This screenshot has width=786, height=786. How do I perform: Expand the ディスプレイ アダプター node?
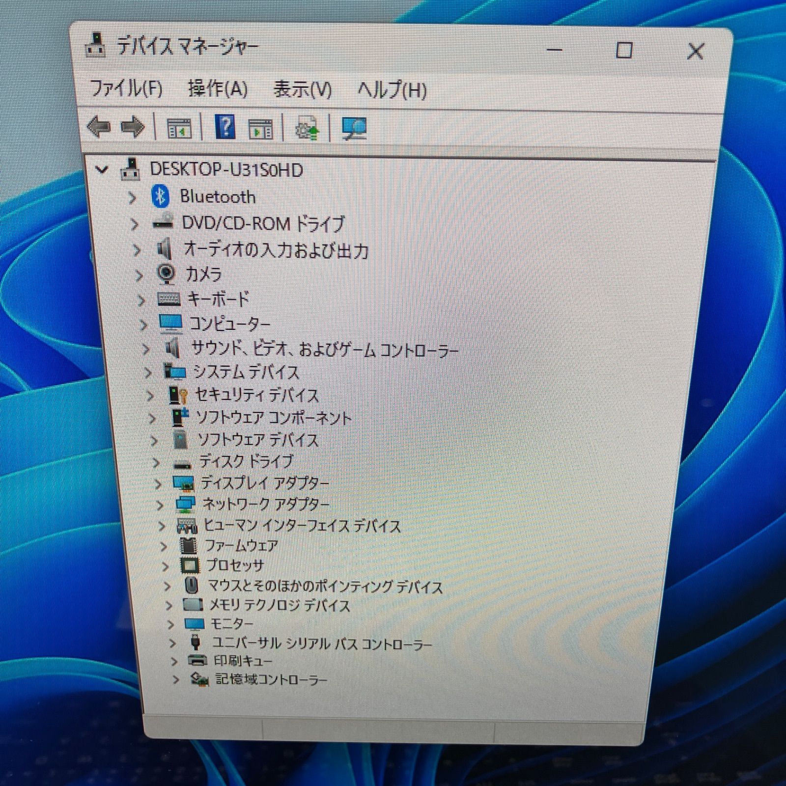tap(158, 484)
